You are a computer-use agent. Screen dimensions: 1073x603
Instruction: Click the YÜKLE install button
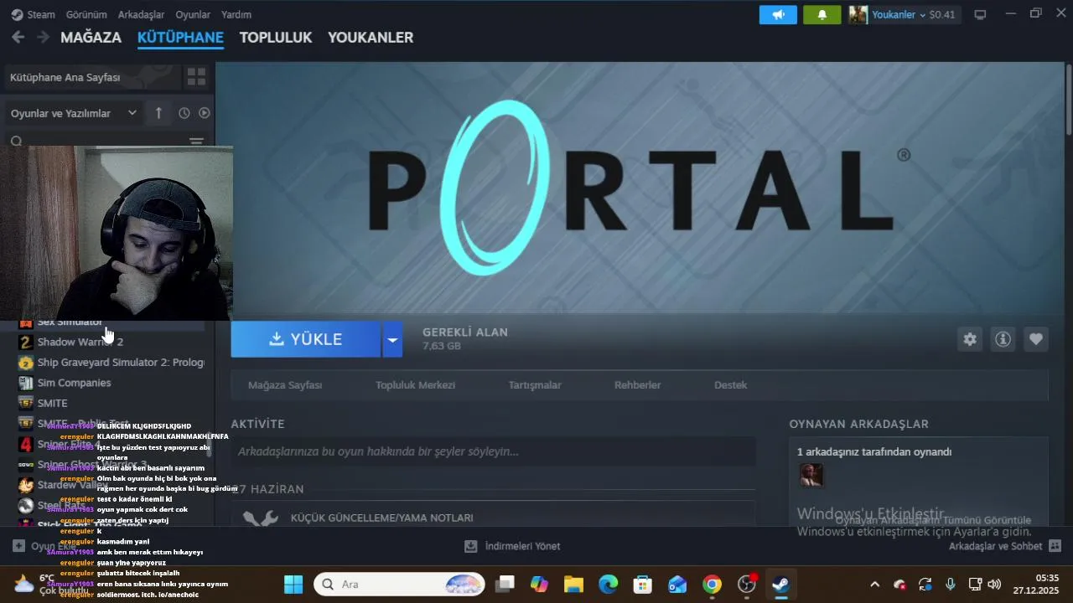click(x=306, y=339)
